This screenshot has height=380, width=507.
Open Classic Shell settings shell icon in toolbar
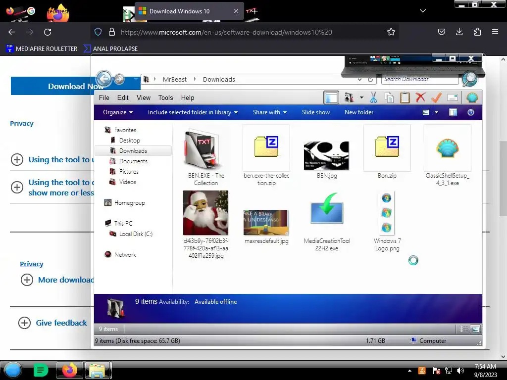[472, 97]
